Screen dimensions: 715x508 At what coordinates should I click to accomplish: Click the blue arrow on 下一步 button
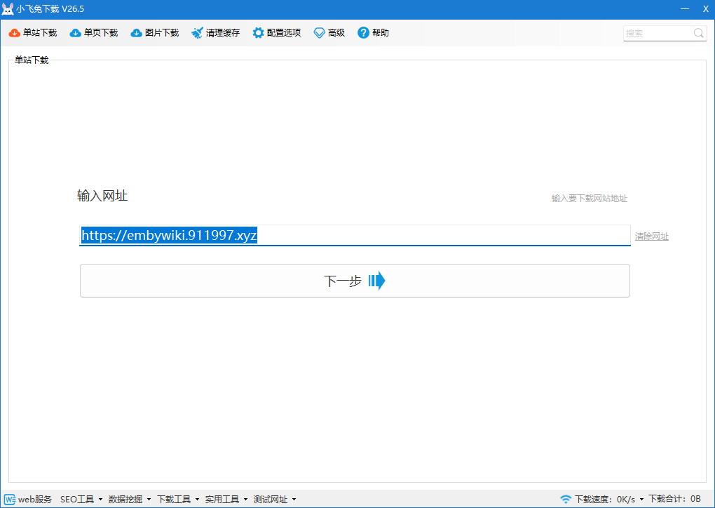tap(376, 281)
